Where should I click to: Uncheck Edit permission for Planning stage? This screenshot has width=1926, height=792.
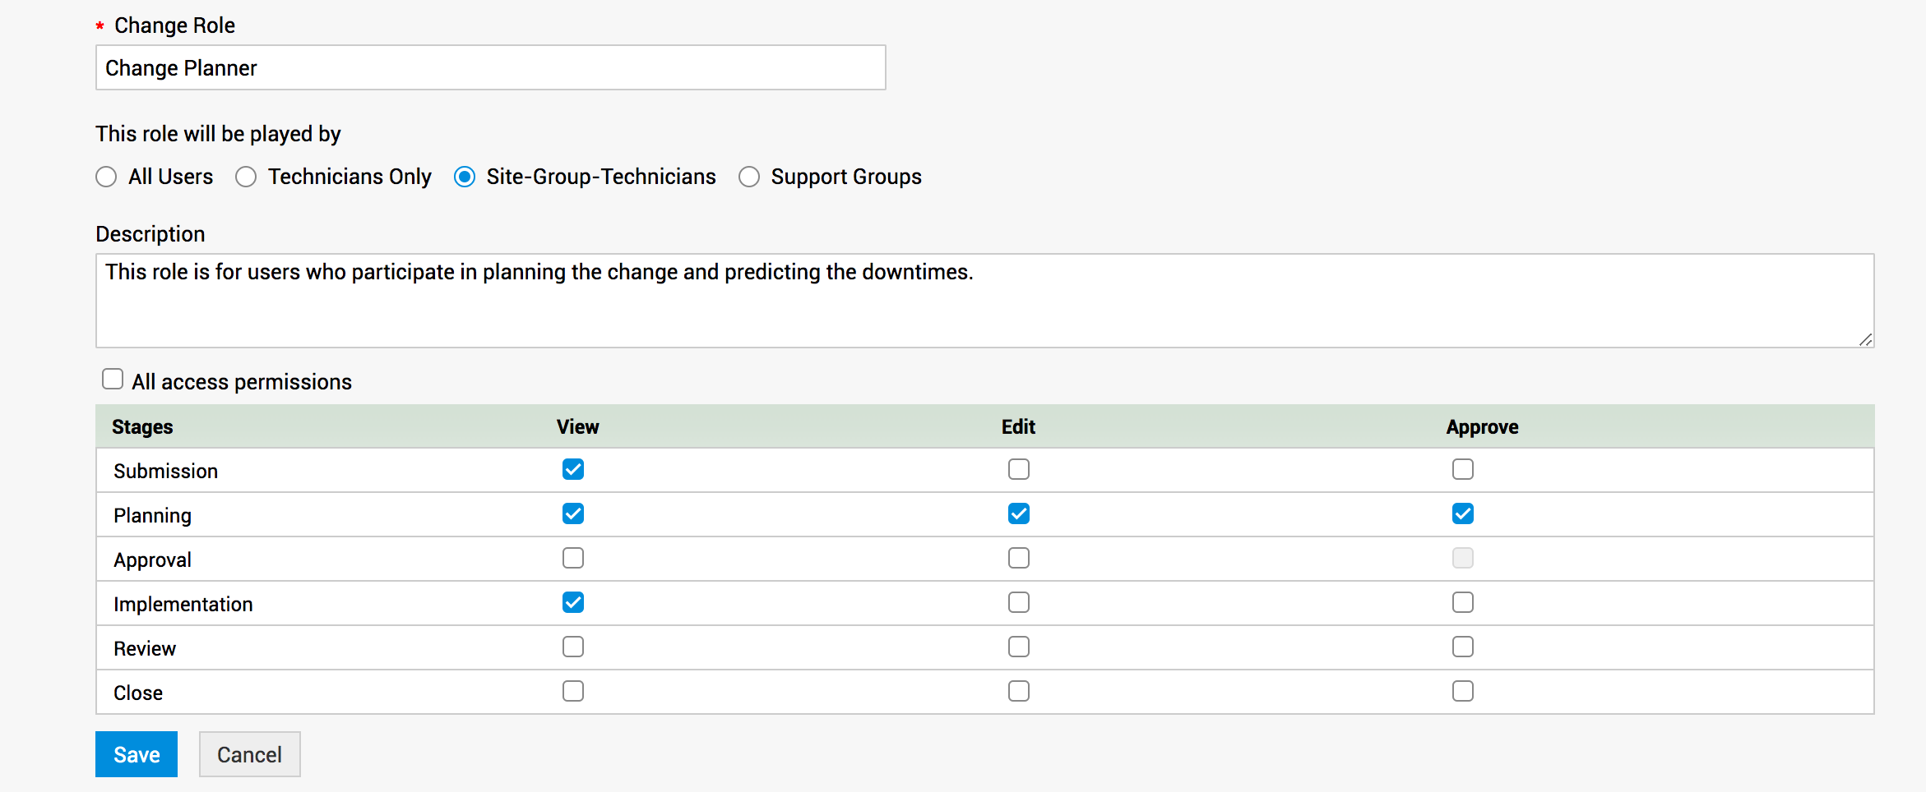(1018, 513)
